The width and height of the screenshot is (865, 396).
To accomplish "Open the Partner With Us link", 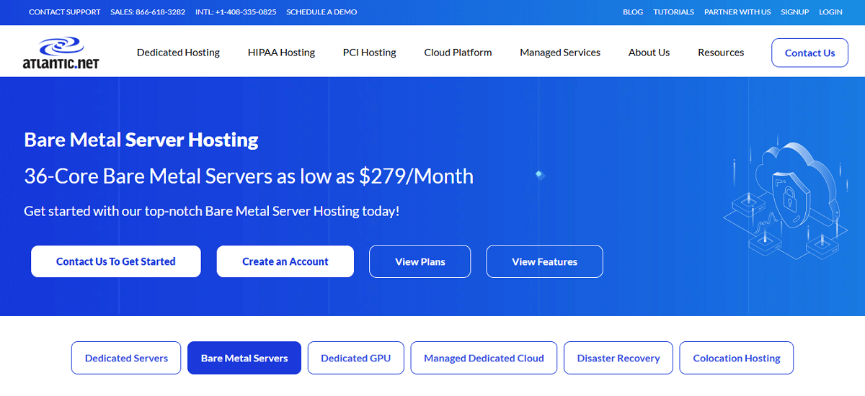I will pos(737,12).
